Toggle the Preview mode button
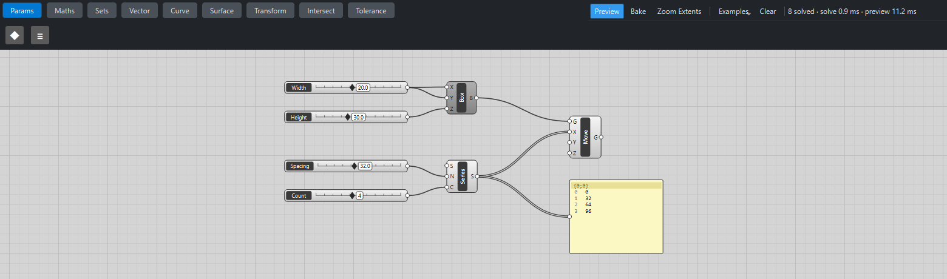 (x=607, y=12)
